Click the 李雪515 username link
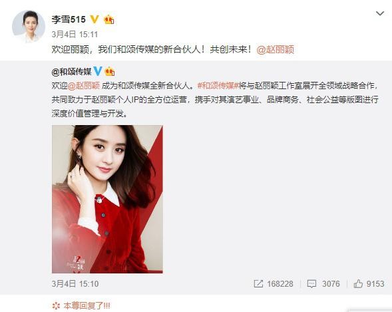Screen dimensions: 392x312 click(69, 19)
